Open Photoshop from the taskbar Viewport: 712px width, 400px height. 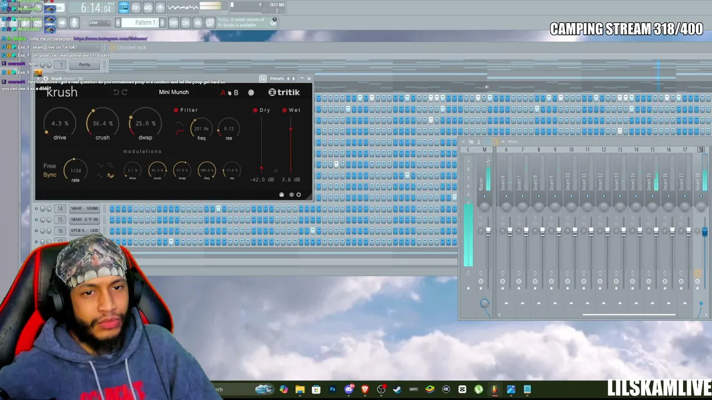[x=333, y=389]
